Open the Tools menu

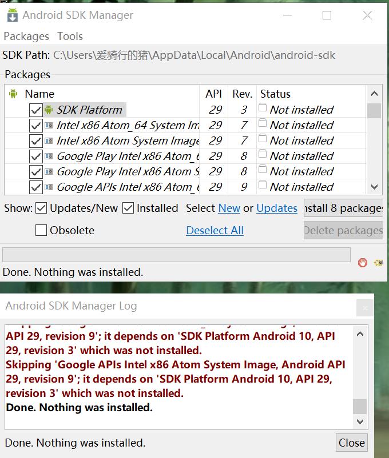pyautogui.click(x=70, y=36)
